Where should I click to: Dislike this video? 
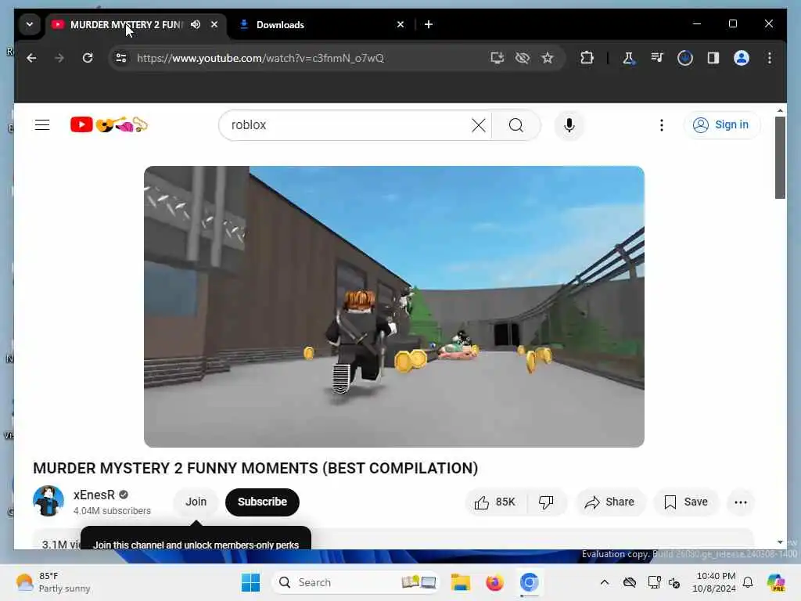[546, 502]
